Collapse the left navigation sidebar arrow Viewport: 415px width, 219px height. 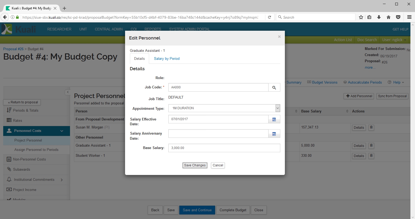(68, 92)
